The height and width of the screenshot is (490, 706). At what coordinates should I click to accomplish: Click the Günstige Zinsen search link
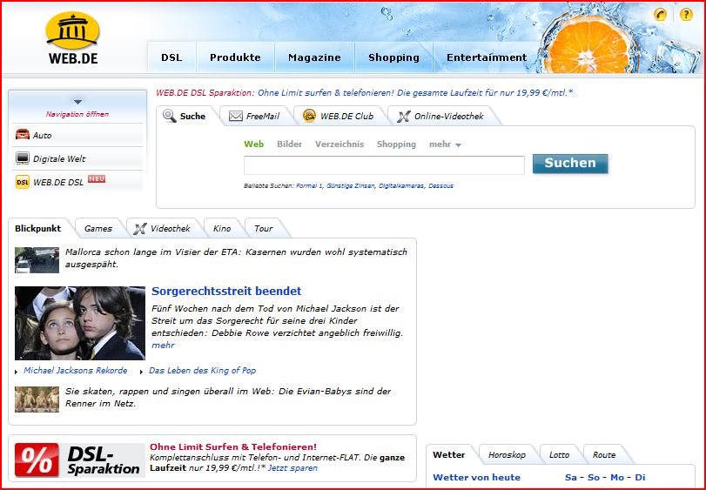click(x=350, y=186)
